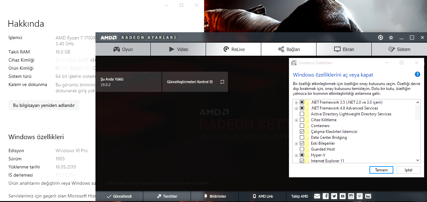Expand the Hyper-V tree item
The image size is (427, 202).
click(x=296, y=155)
